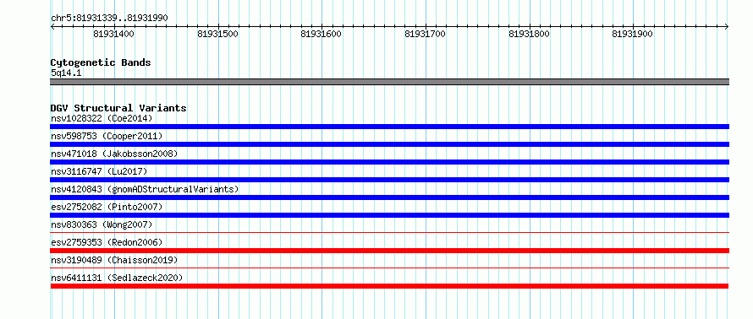Open the esv2759353 (Redon2006) variant label
The width and height of the screenshot is (753, 319).
coord(107,242)
